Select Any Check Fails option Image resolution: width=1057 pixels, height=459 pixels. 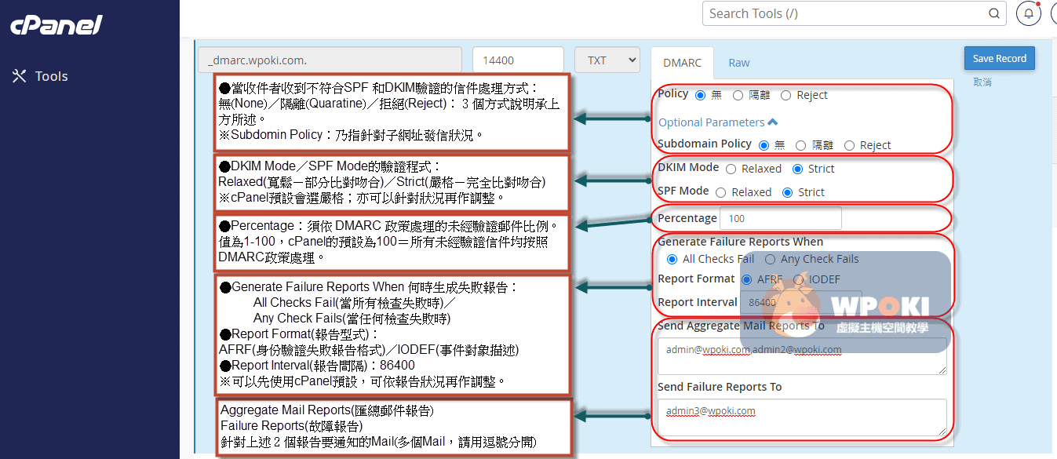click(771, 260)
